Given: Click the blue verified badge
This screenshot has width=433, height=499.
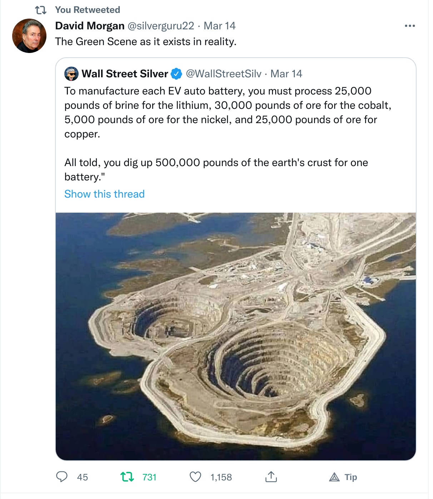Looking at the screenshot, I should 176,74.
